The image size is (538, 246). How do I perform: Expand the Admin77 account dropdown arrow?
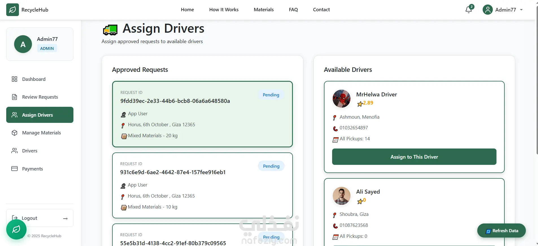(521, 10)
